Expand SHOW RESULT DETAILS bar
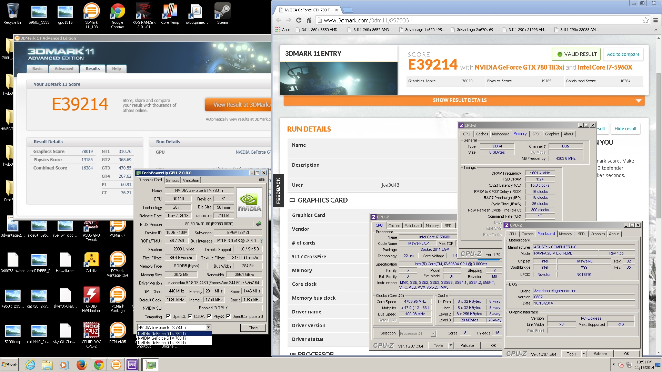 pyautogui.click(x=464, y=100)
